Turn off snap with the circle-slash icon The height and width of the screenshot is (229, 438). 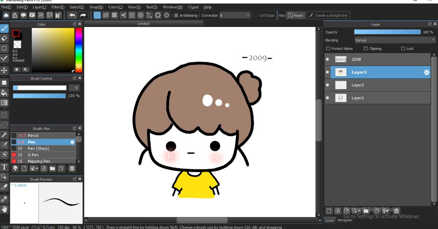97,15
